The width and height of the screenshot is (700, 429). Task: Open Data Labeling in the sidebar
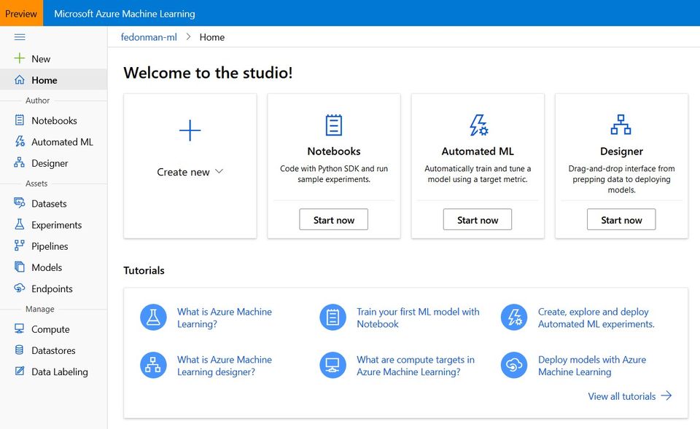(x=53, y=371)
